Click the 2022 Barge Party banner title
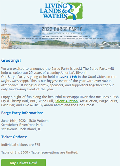This screenshot has height=166, width=120. point(62,29)
